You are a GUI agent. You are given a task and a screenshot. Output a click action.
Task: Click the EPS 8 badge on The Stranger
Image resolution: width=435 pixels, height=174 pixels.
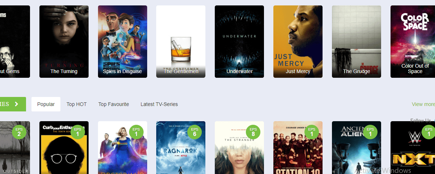pos(253,132)
